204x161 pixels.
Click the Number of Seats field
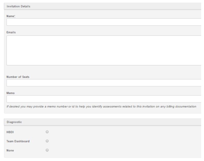tap(104, 83)
